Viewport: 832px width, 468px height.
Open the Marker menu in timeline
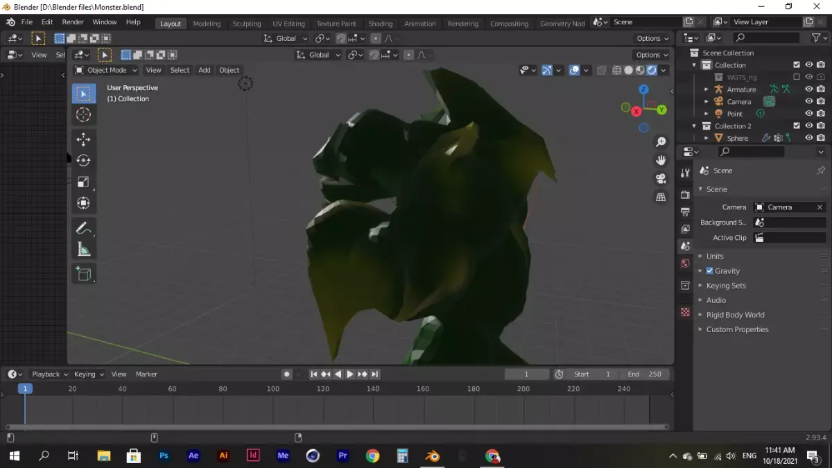click(x=146, y=374)
